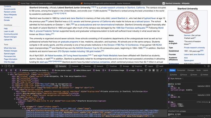Click the print styles printer icon
211x118 pixels.
(x=150, y=70)
